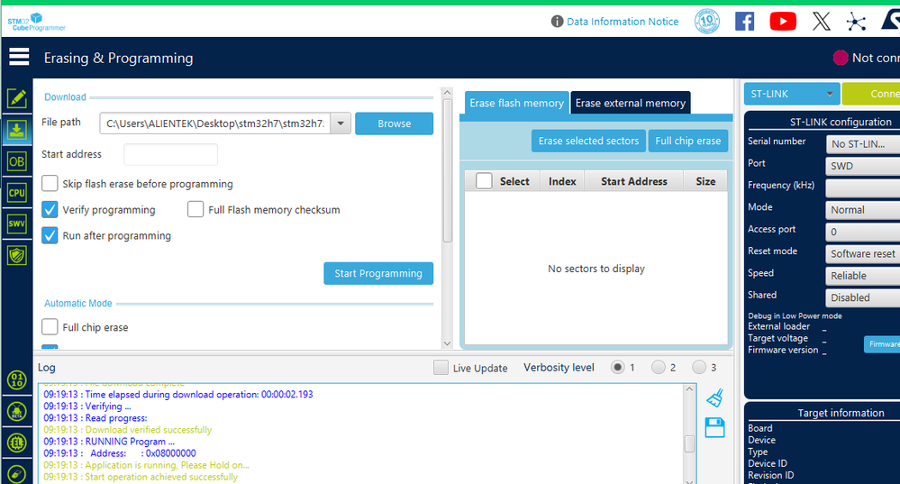The height and width of the screenshot is (484, 900).
Task: Clear the log with the broom icon
Action: [714, 397]
